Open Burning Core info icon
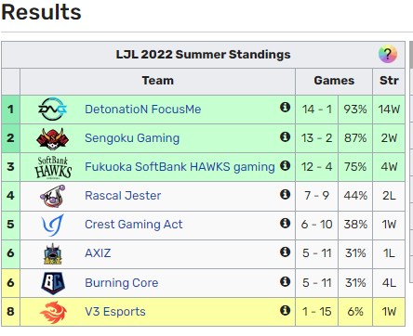This screenshot has height=336, width=413. [x=285, y=281]
